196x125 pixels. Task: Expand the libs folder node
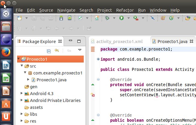pos(22,114)
